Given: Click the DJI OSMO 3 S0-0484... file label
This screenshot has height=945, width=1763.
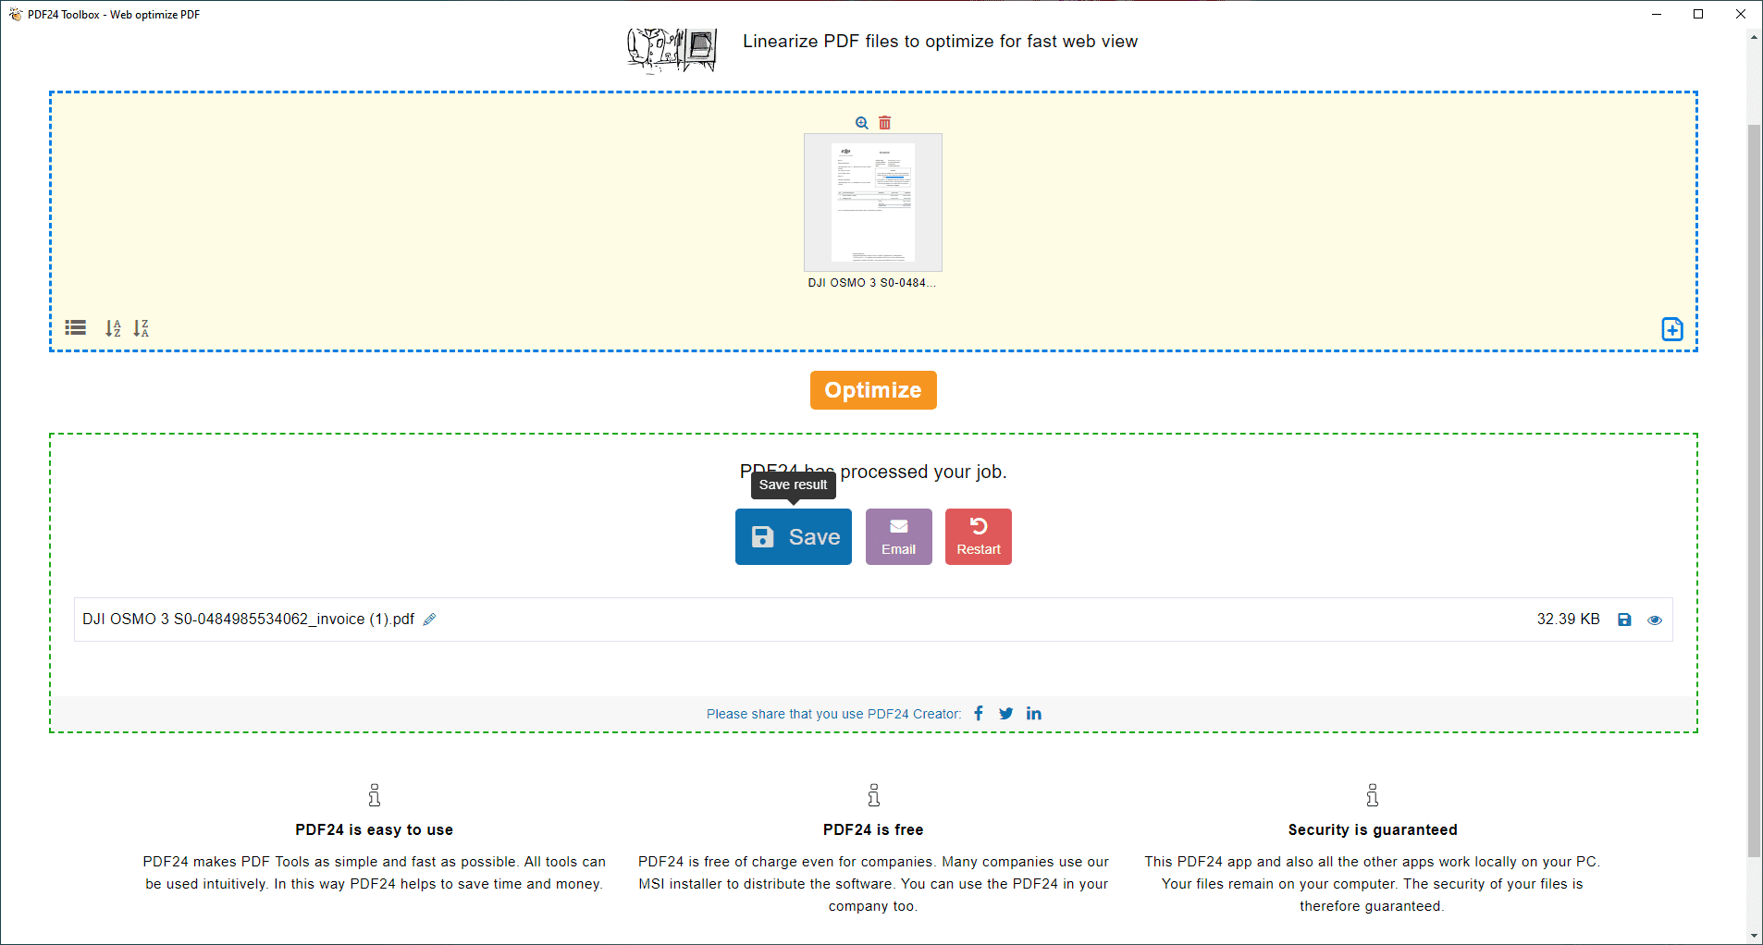Looking at the screenshot, I should coord(872,283).
